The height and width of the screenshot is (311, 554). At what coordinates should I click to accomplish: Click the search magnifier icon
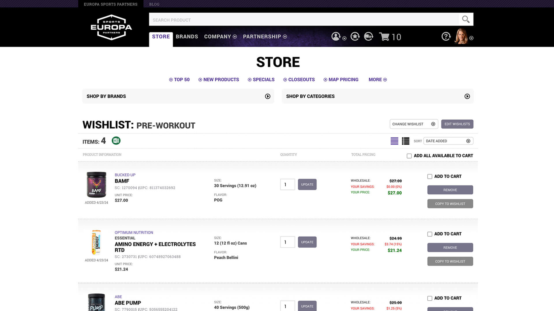coord(466,19)
